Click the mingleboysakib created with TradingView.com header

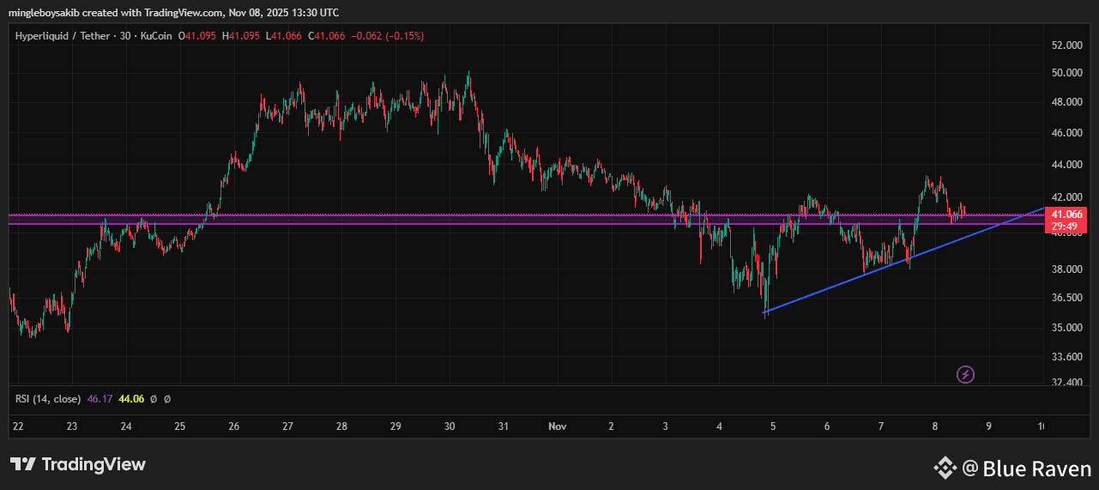[x=173, y=12]
